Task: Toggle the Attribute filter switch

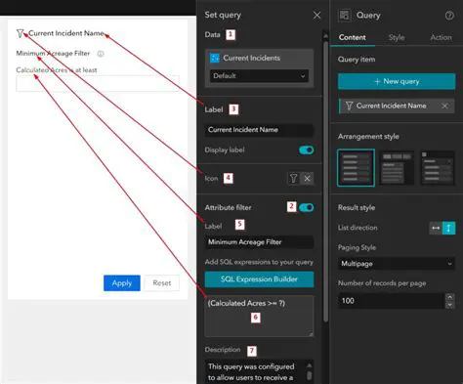Action: coord(306,207)
